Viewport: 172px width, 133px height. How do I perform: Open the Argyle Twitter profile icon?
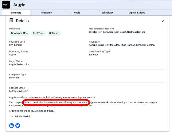coord(18,126)
